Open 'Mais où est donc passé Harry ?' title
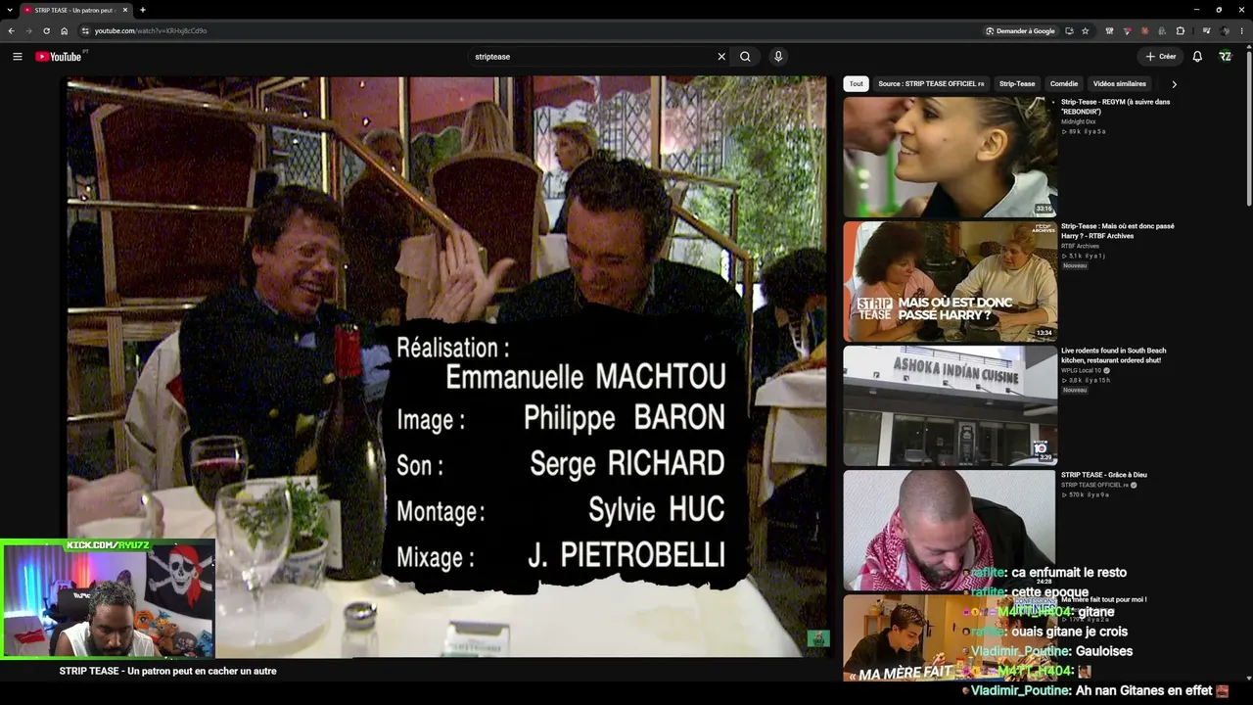The height and width of the screenshot is (705, 1253). tap(1117, 231)
